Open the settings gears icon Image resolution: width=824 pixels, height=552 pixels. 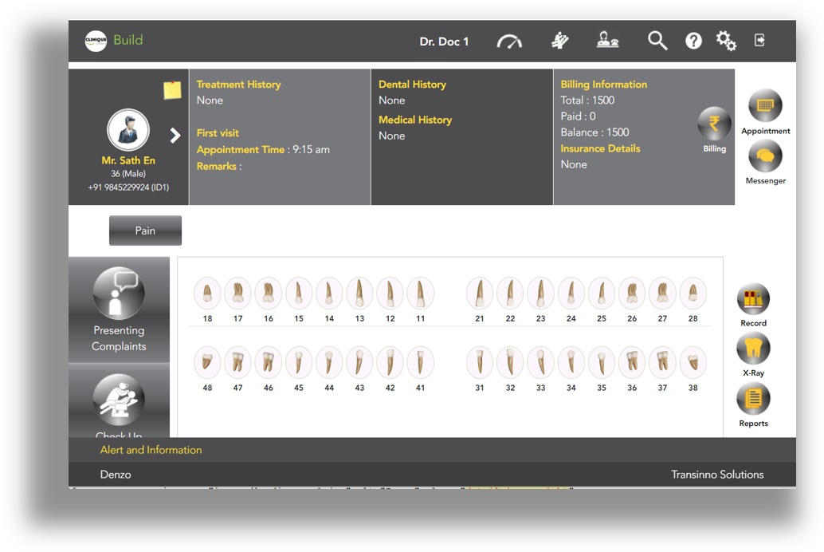coord(726,41)
